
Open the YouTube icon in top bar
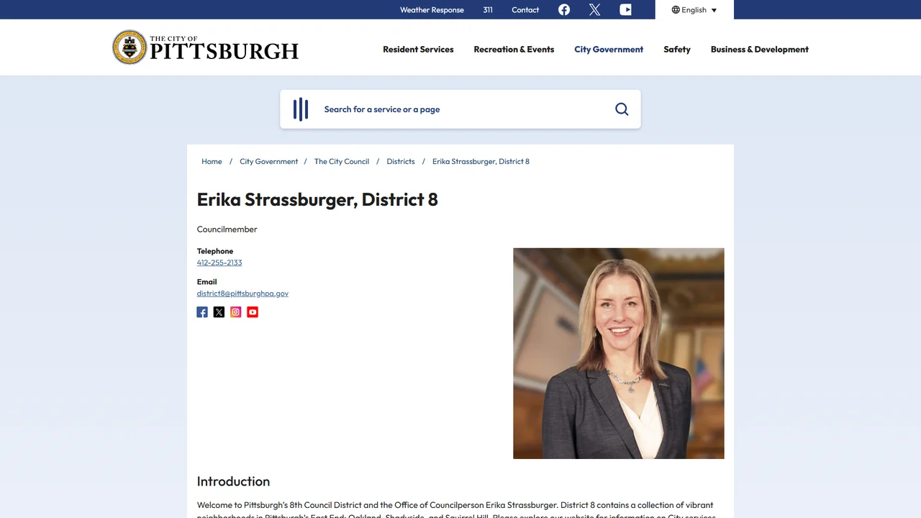point(626,9)
